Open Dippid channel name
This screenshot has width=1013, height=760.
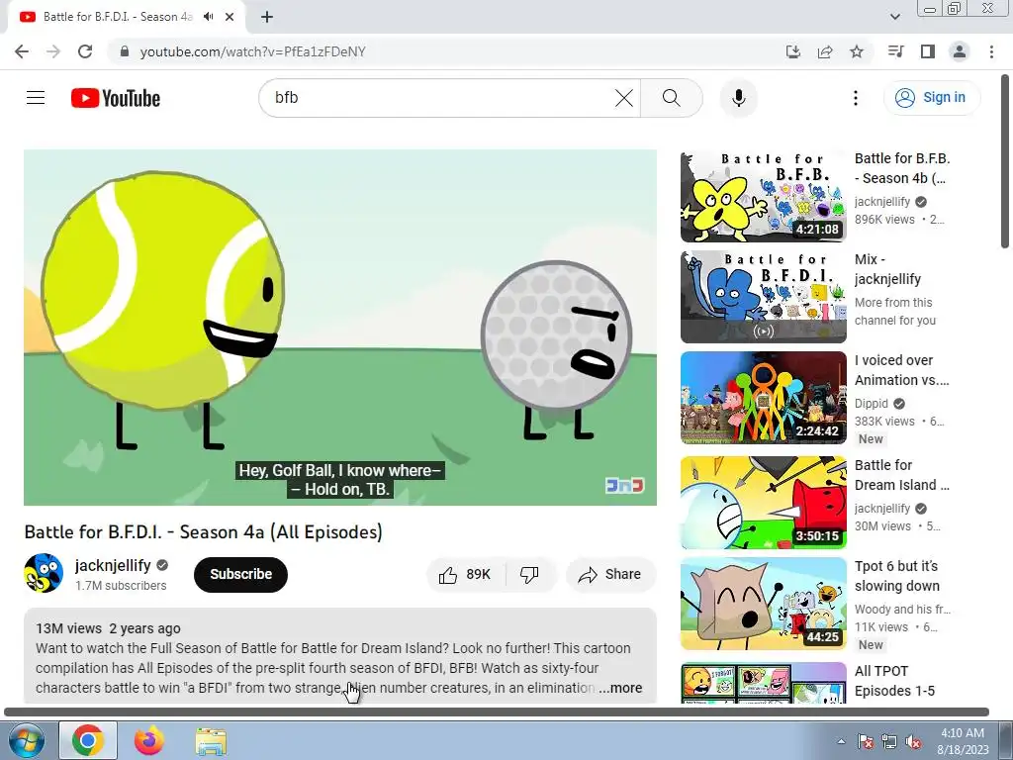871,404
